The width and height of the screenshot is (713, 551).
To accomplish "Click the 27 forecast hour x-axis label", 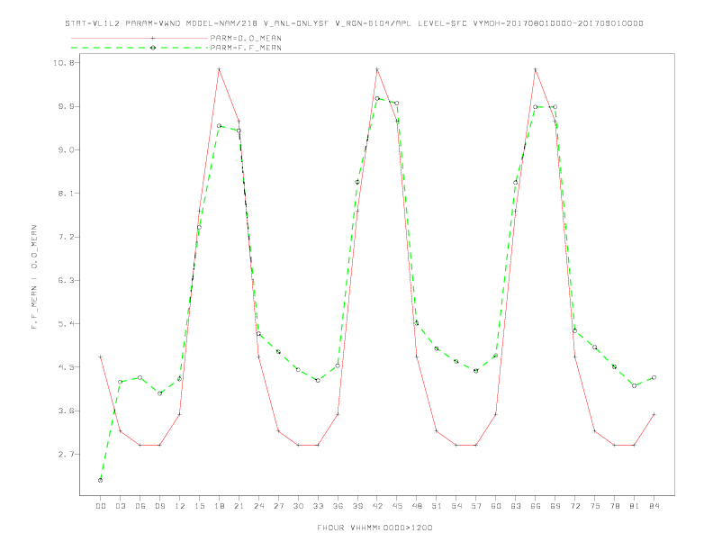I will point(278,506).
